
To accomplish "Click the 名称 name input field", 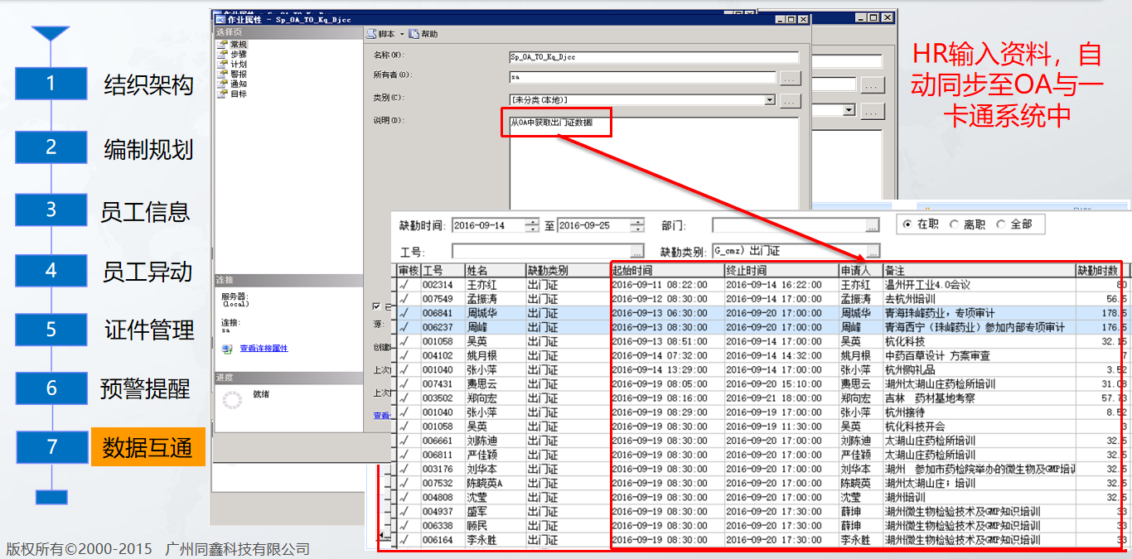I will tap(653, 57).
